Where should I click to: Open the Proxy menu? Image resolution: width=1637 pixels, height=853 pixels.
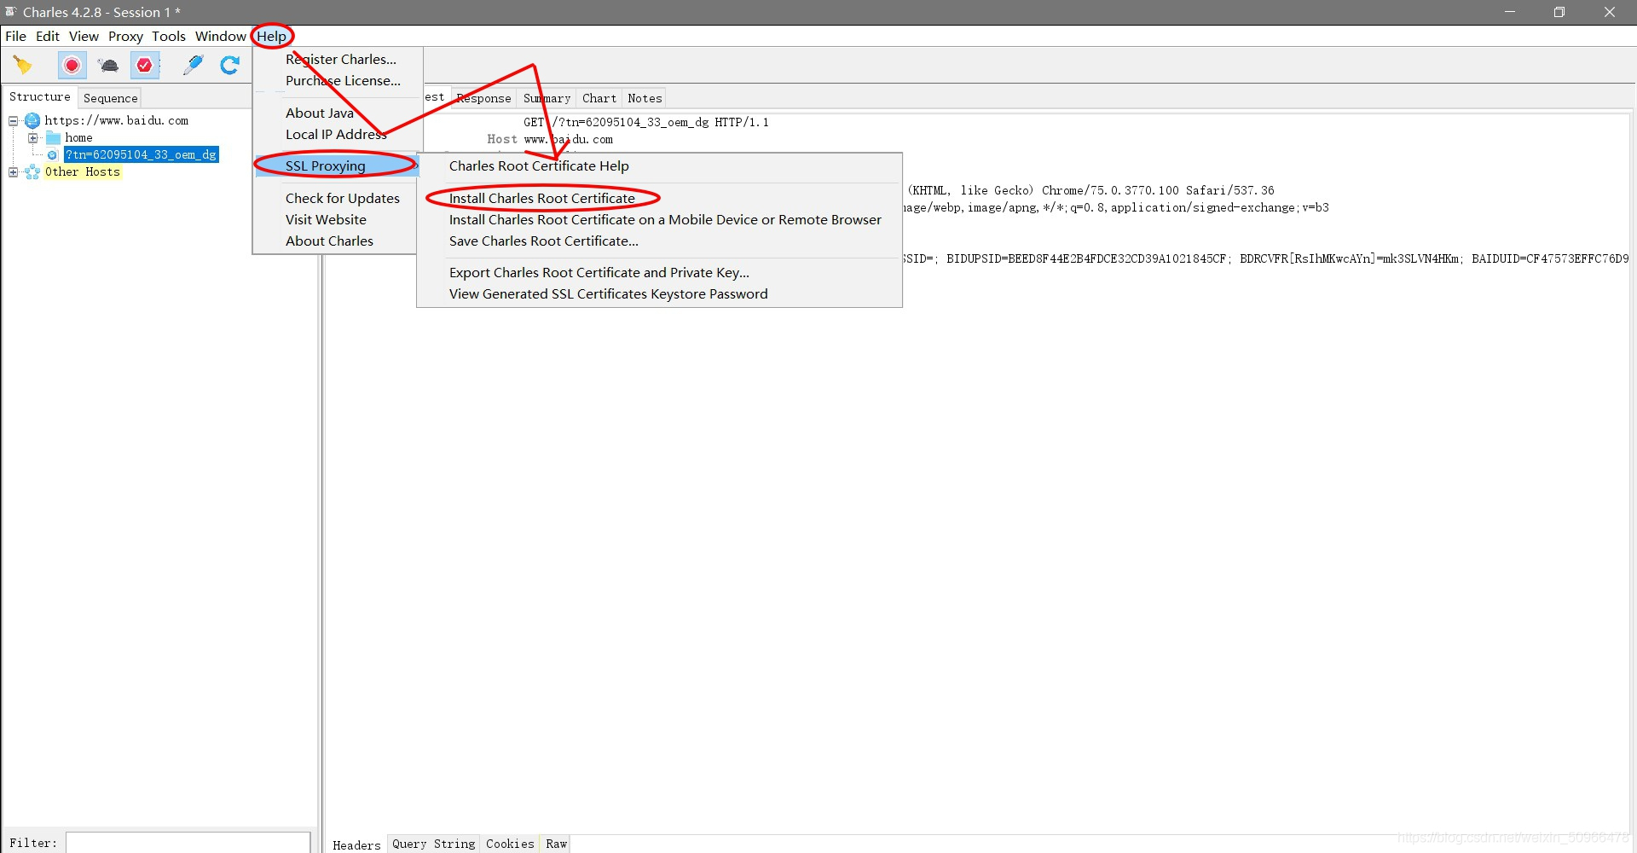pyautogui.click(x=125, y=36)
